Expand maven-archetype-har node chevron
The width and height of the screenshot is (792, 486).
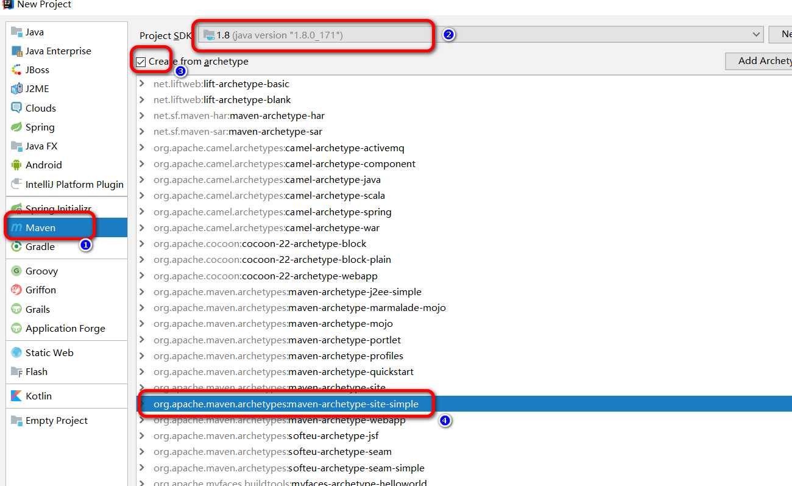click(142, 116)
